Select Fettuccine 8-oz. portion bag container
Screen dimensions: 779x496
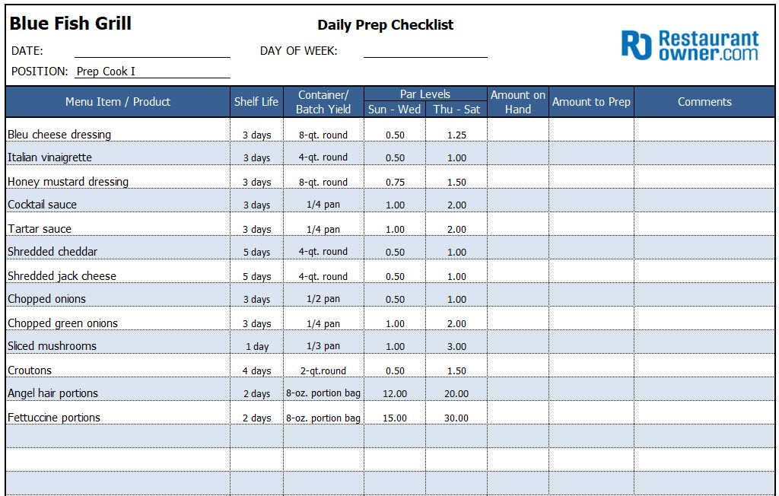[x=323, y=413]
